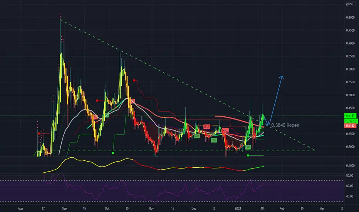Click the 18 date label after 2021

tap(262, 209)
